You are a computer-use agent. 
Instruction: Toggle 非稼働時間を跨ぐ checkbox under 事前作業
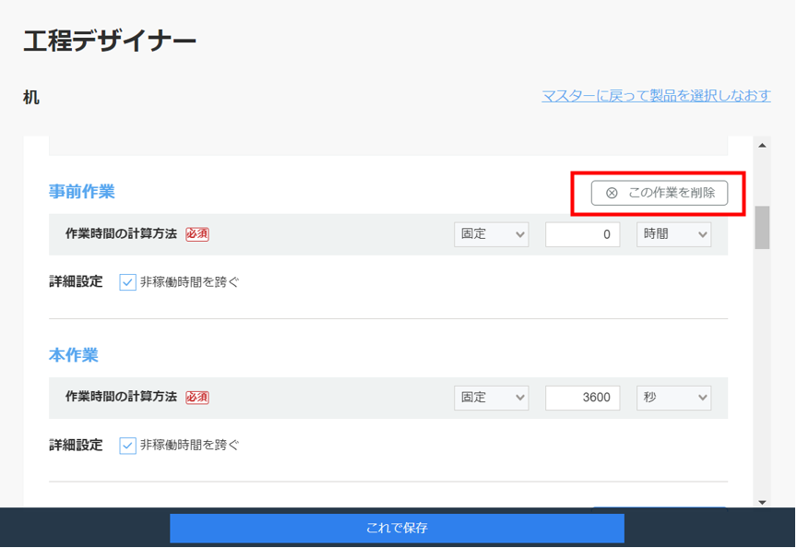tap(127, 282)
